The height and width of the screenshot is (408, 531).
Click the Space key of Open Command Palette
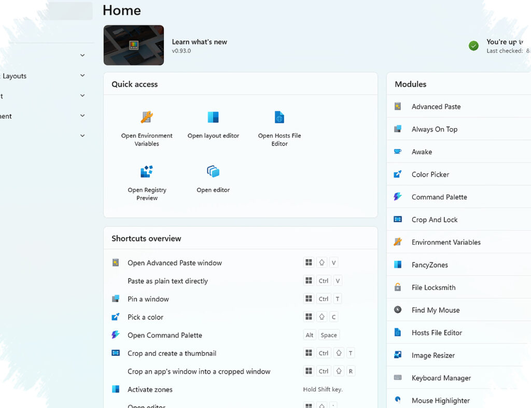328,335
